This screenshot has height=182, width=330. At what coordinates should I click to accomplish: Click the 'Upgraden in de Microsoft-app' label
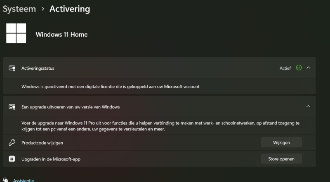(x=51, y=158)
